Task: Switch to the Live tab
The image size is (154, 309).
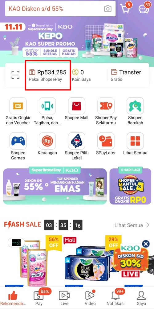Action: 64,298
